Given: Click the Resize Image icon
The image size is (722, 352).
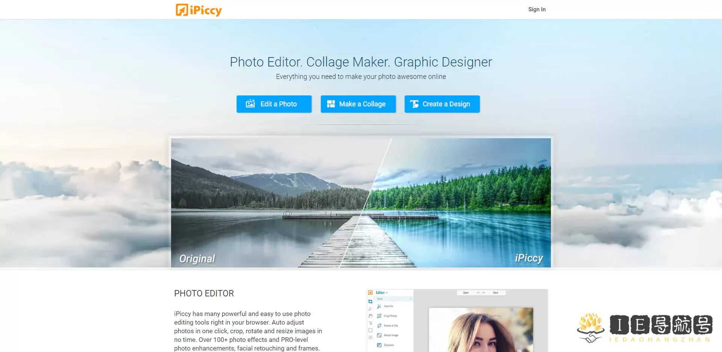Looking at the screenshot, I should coord(379,335).
